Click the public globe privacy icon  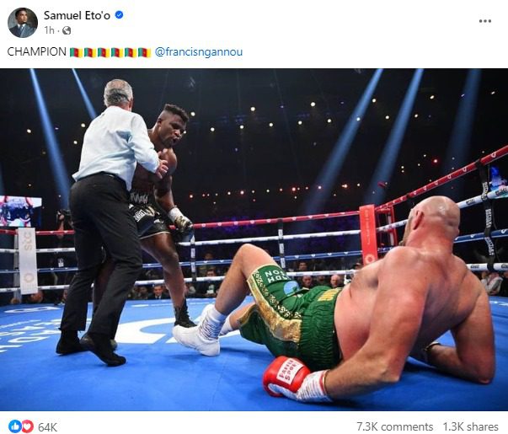[x=67, y=30]
